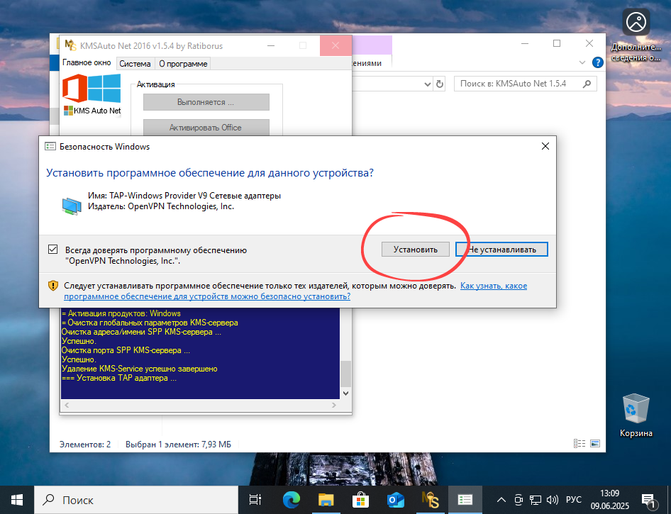Click the Explorer help question mark icon
Viewport: 671px width, 514px height.
(597, 62)
